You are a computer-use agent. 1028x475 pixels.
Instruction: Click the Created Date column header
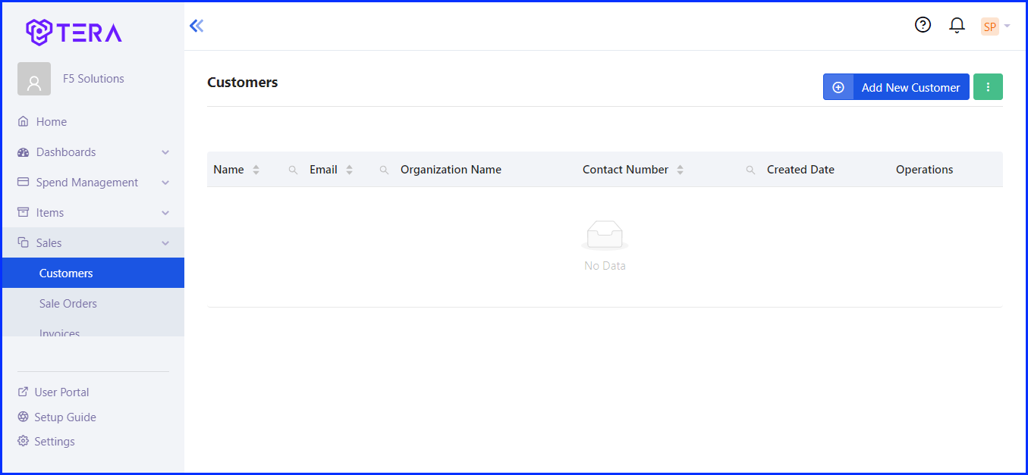pyautogui.click(x=800, y=170)
